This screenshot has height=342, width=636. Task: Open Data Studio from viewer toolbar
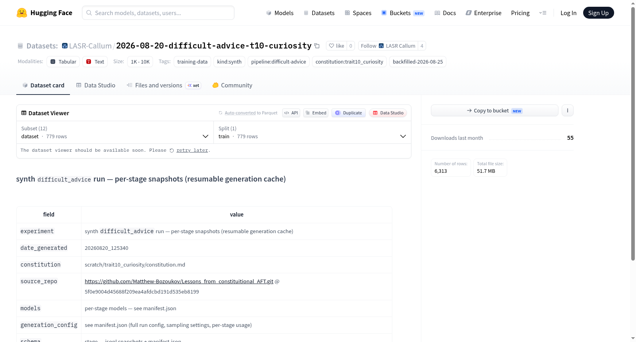point(388,113)
